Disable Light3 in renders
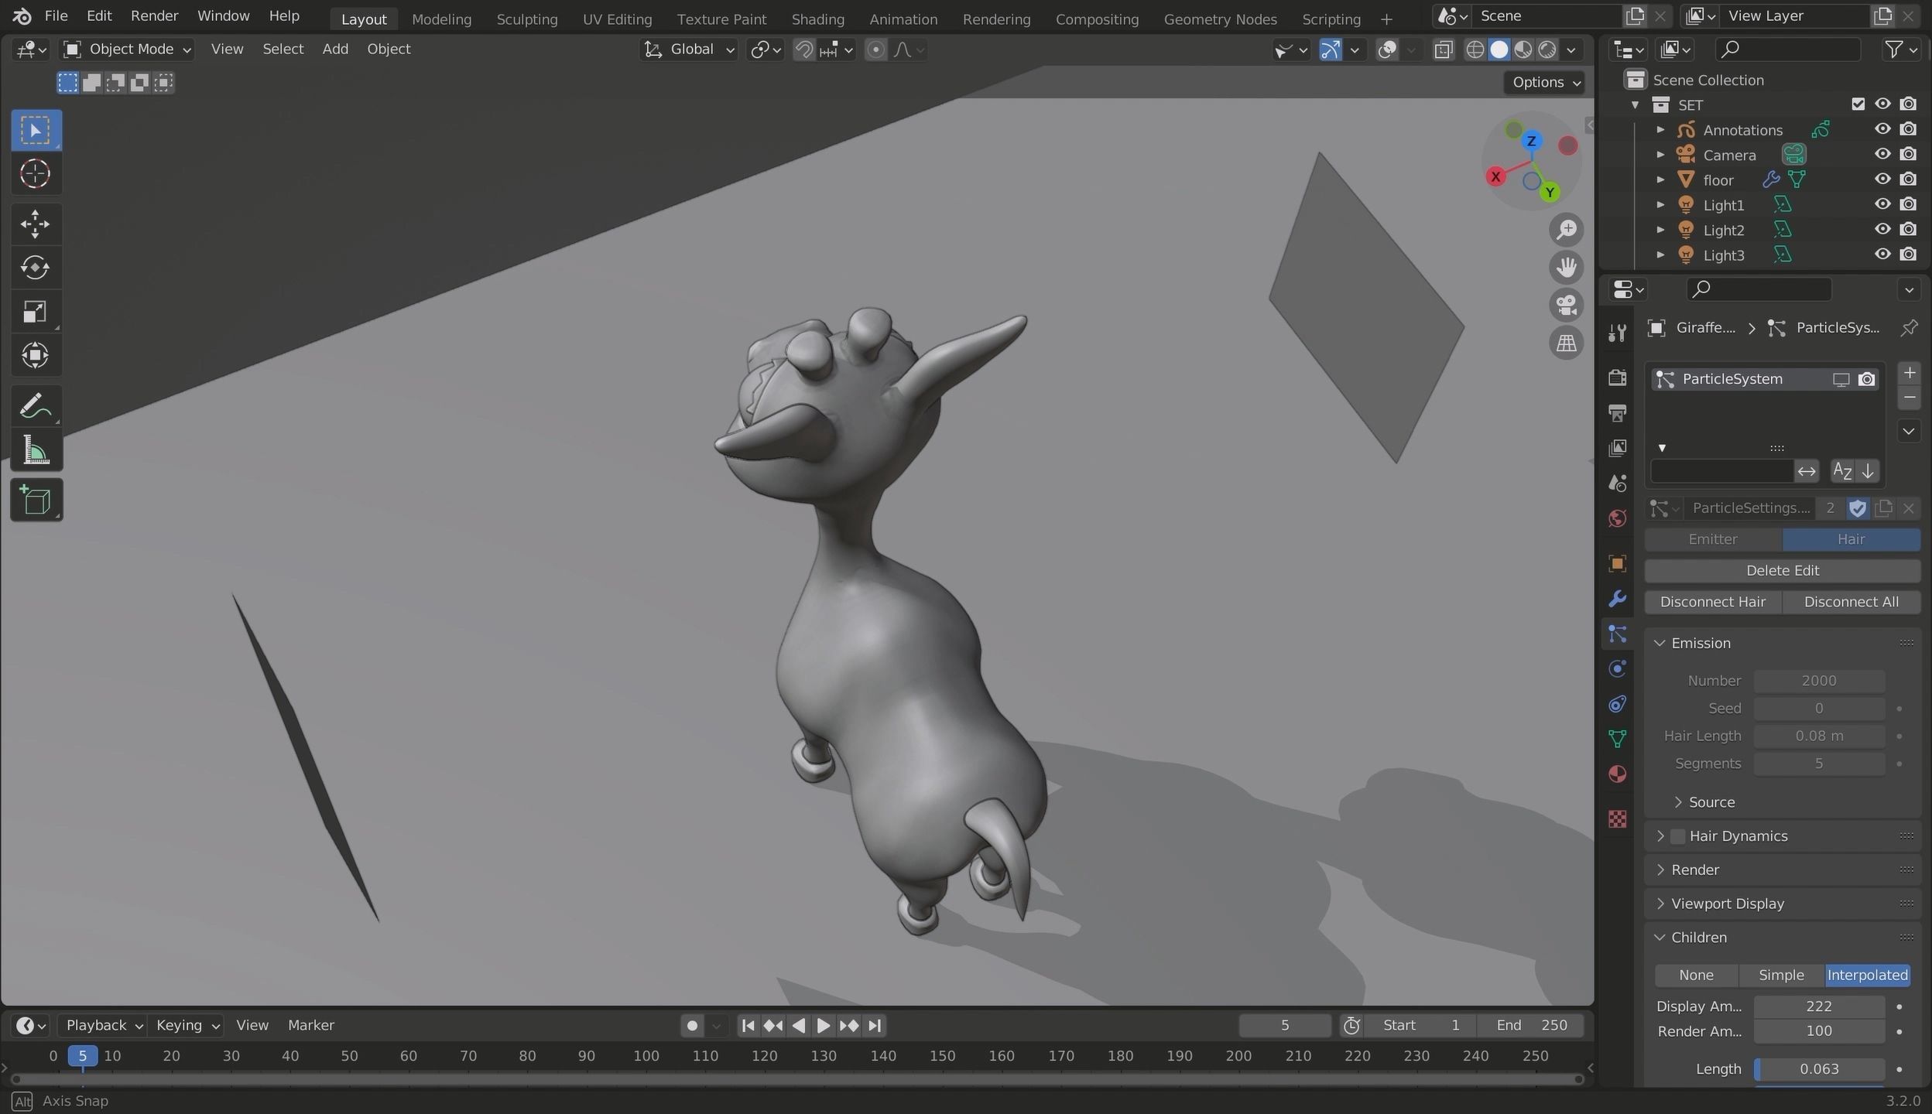Image resolution: width=1932 pixels, height=1114 pixels. pos(1909,255)
